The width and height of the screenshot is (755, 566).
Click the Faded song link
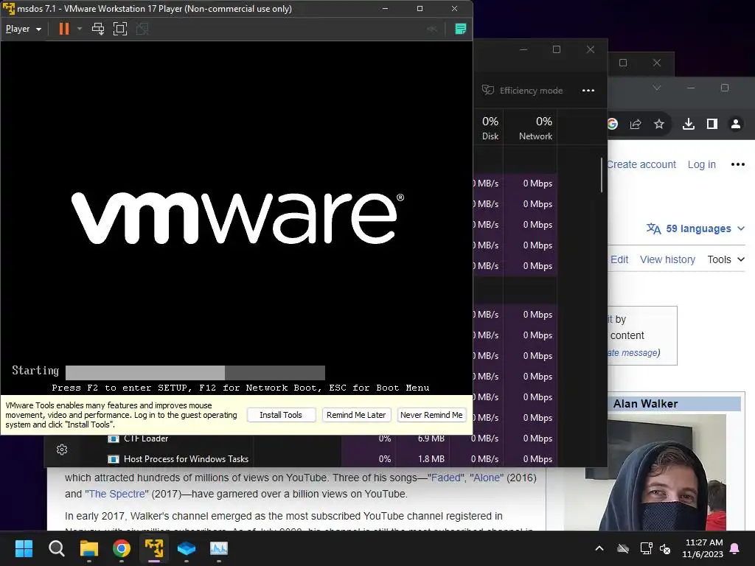point(446,478)
